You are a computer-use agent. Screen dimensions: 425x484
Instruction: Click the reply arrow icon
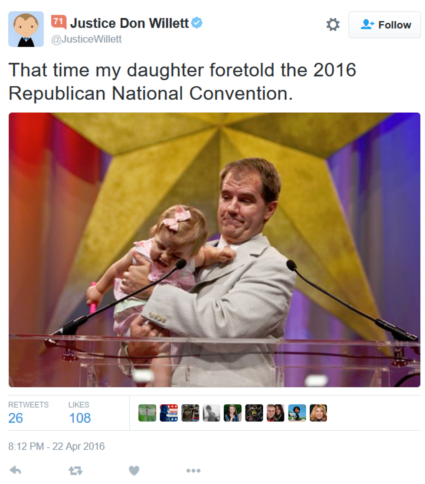[x=16, y=471]
